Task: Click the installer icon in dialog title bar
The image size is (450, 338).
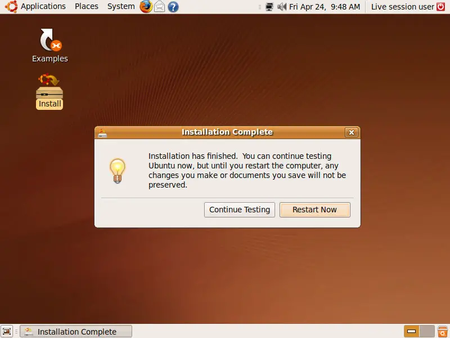Action: (102, 133)
